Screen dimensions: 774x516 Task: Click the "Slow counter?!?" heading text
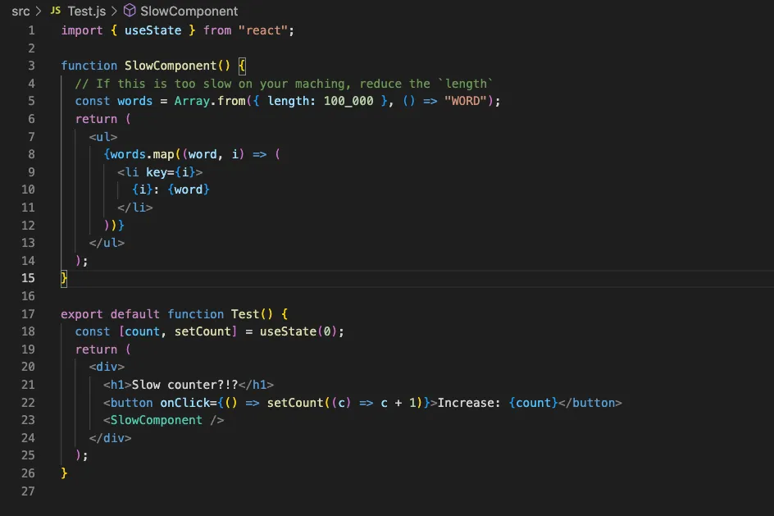click(184, 385)
